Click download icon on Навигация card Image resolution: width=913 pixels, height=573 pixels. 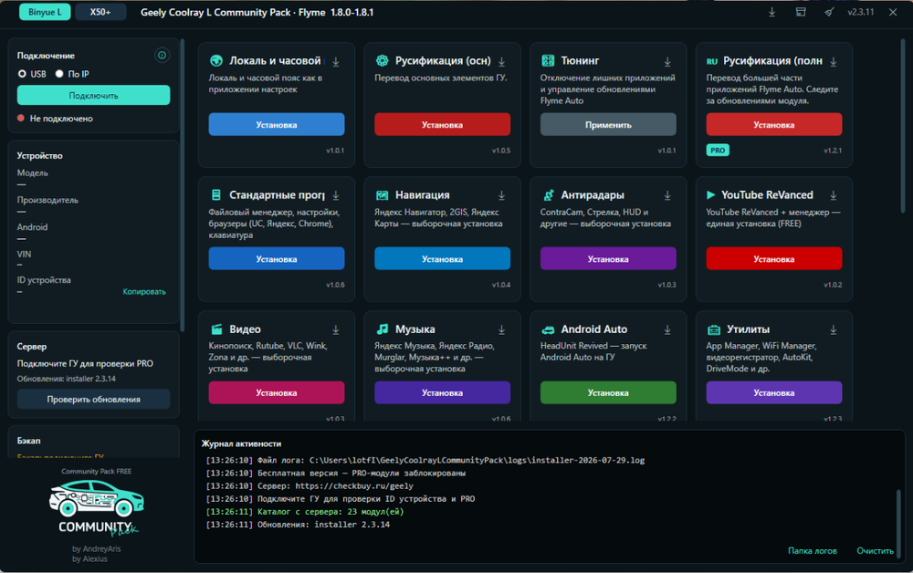501,195
